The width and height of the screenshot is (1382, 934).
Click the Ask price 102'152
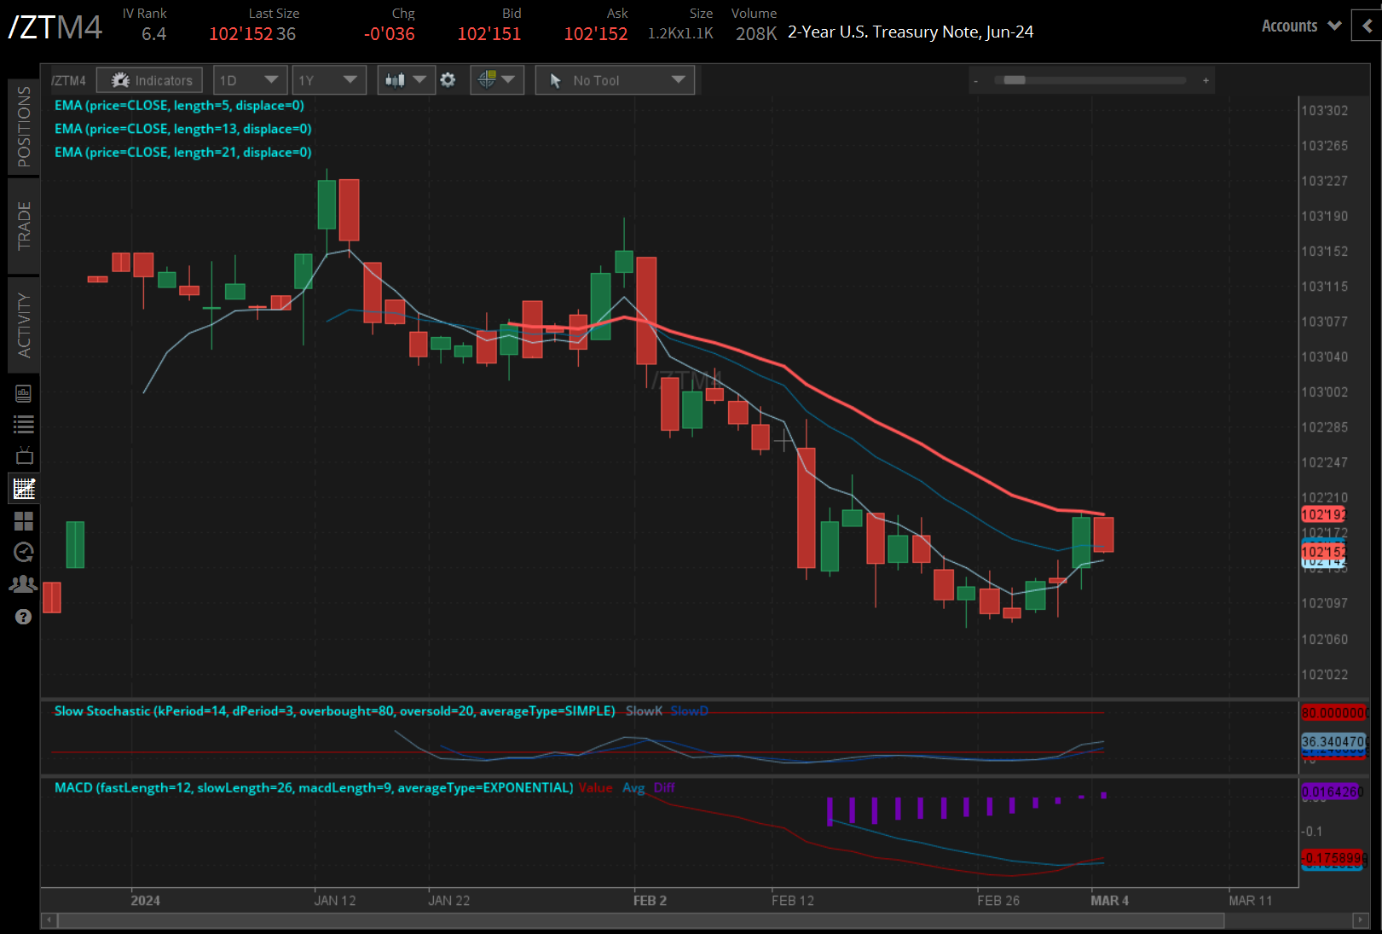click(596, 34)
